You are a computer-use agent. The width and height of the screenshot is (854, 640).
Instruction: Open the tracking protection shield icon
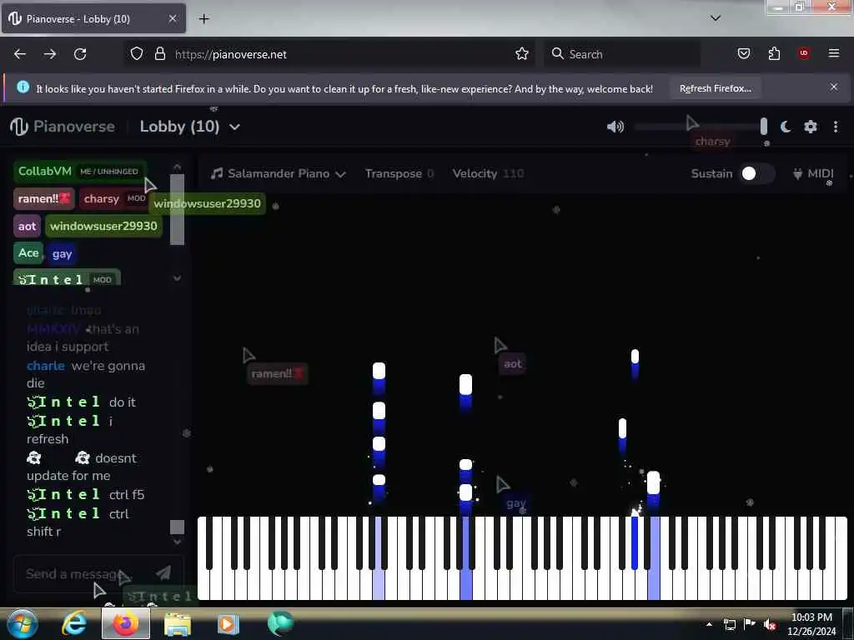tap(137, 54)
